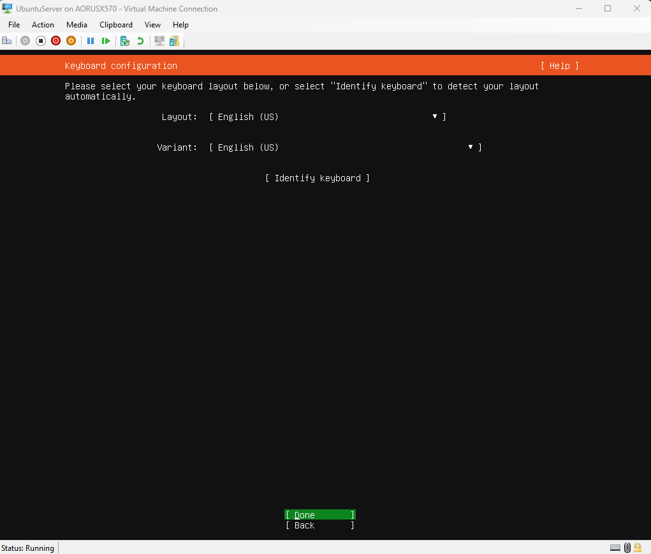
Task: Click the red Shut Down toolbar icon
Action: click(x=55, y=41)
